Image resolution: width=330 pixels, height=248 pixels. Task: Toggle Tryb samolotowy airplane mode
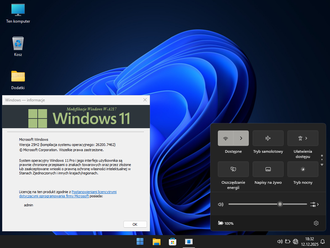268,138
